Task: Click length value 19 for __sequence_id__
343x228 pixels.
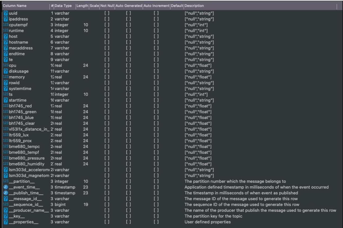Action: pyautogui.click(x=86, y=205)
